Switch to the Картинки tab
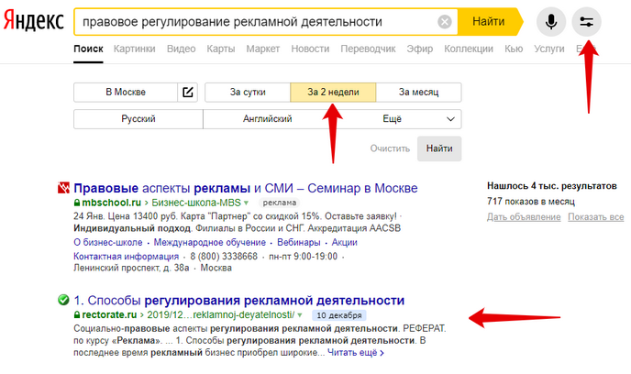Viewport: 631px width, 374px height. pos(133,48)
